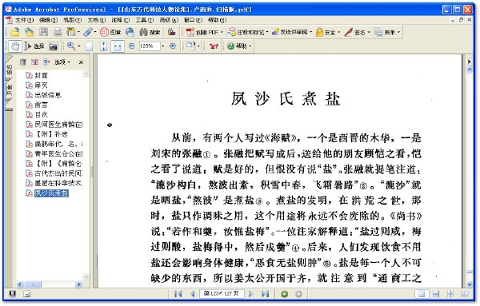Click the Save disk icon

(44, 32)
